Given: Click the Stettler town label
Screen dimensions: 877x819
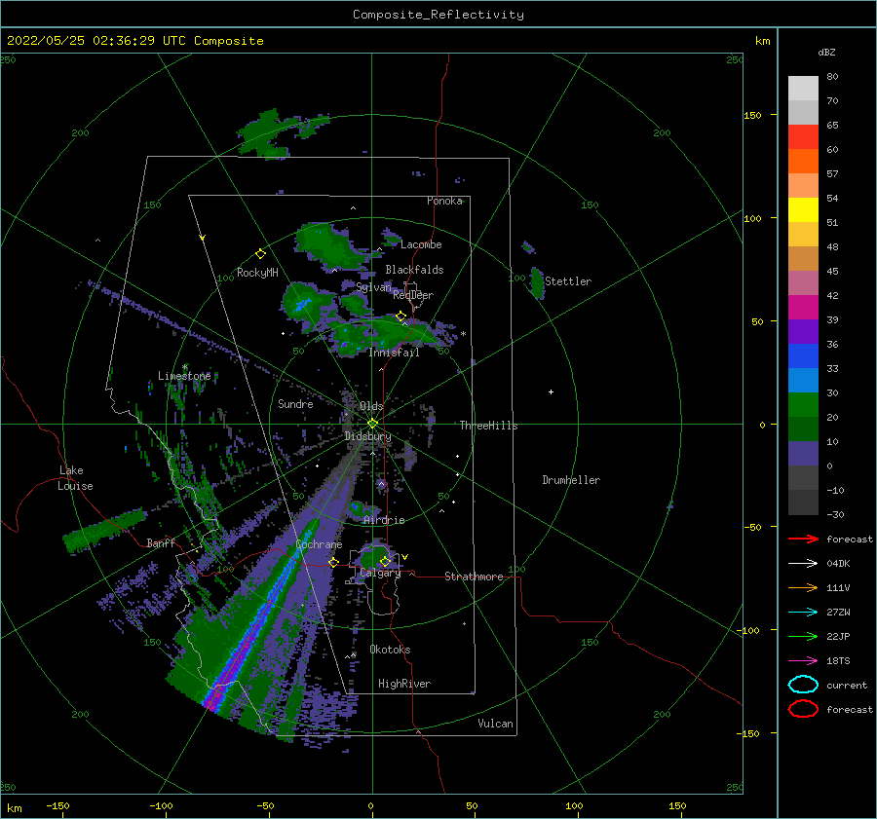Looking at the screenshot, I should pos(568,281).
